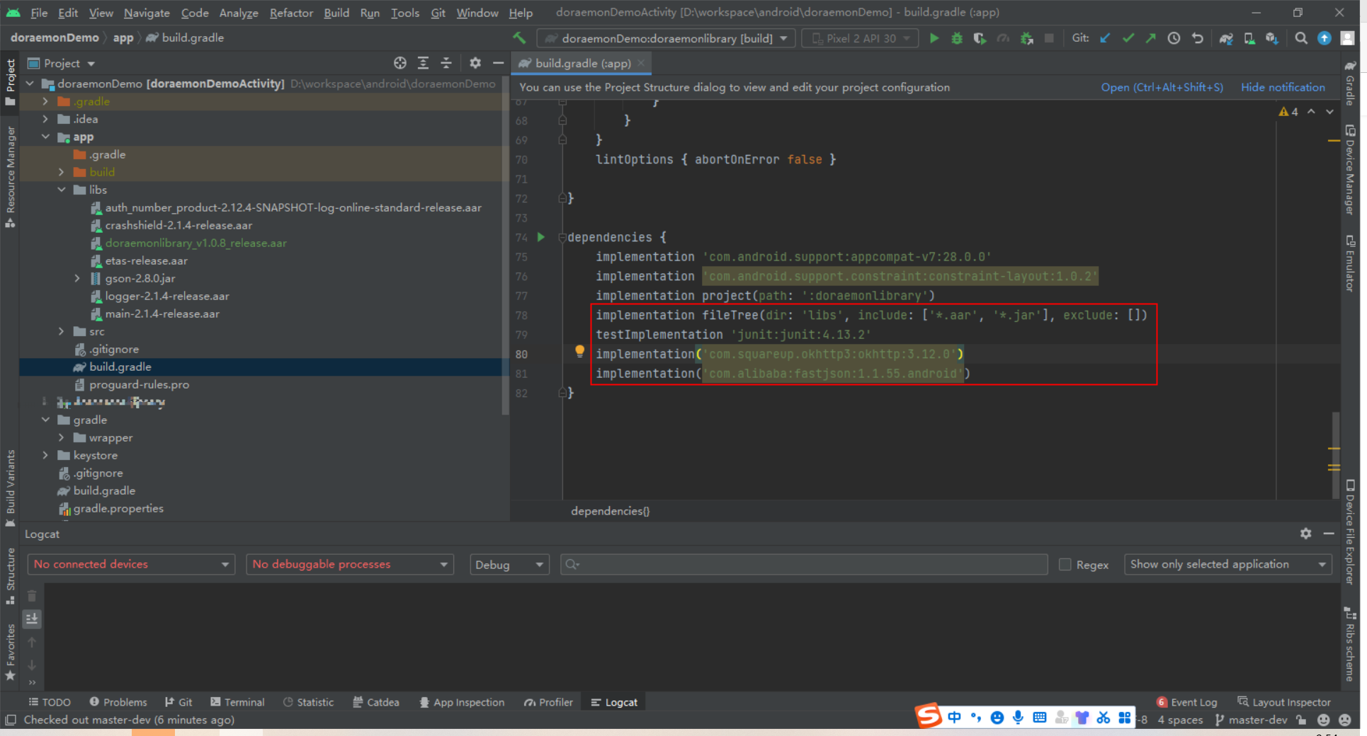
Task: Click the master-dev branch widget
Action: (x=1251, y=720)
